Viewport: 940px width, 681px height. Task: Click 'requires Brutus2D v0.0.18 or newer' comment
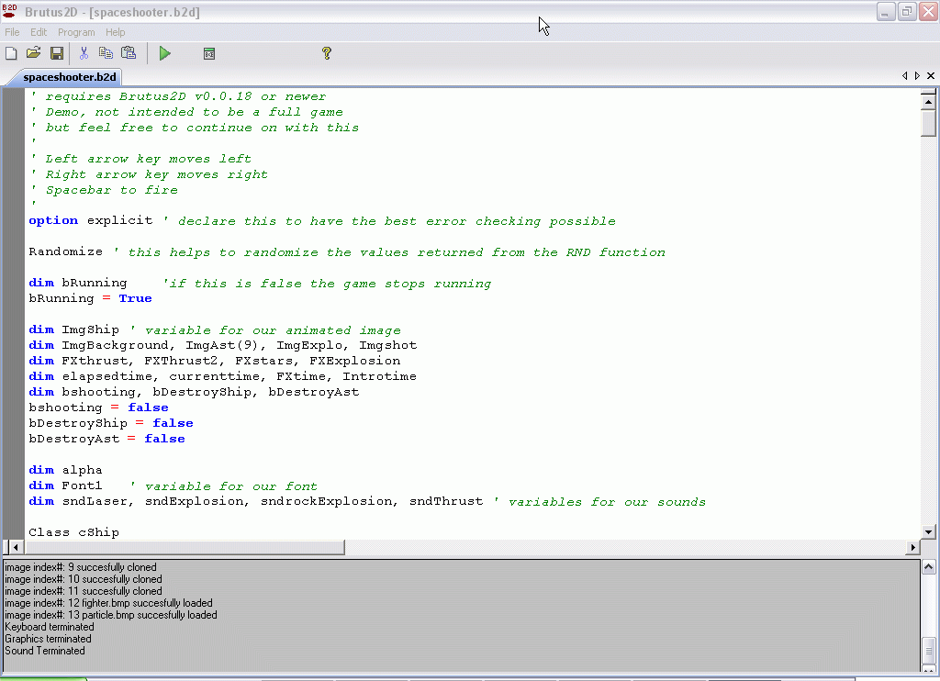pos(178,96)
